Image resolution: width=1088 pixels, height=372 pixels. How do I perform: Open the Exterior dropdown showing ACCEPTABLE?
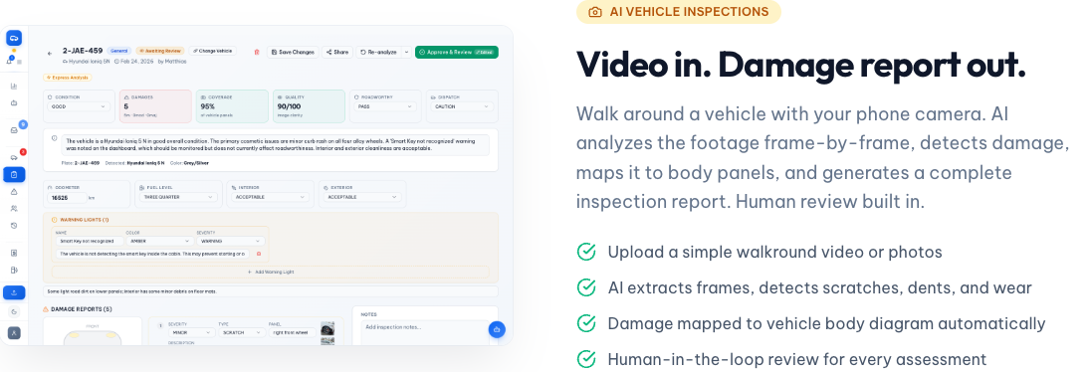(363, 197)
